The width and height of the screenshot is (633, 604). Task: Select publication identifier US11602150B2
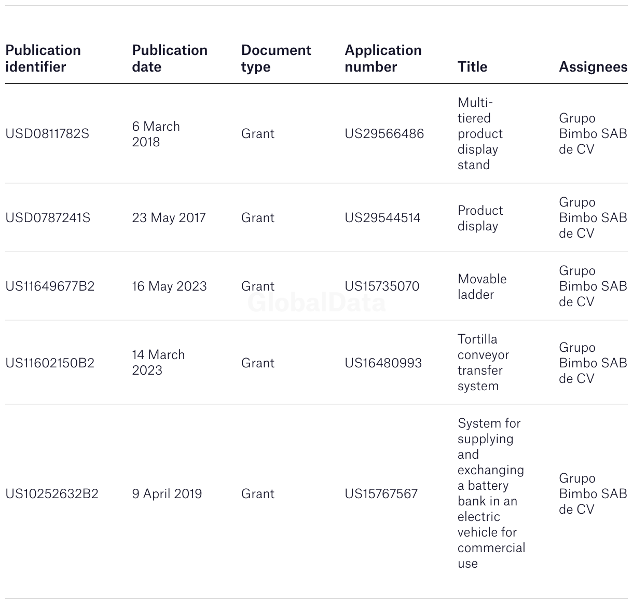50,363
